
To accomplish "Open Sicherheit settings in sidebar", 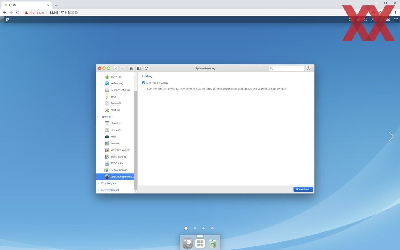I will [x=115, y=77].
